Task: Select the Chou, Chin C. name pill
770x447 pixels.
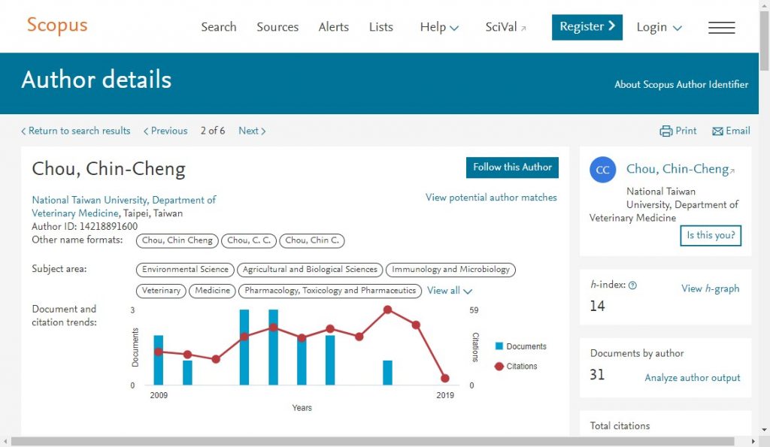Action: (312, 240)
